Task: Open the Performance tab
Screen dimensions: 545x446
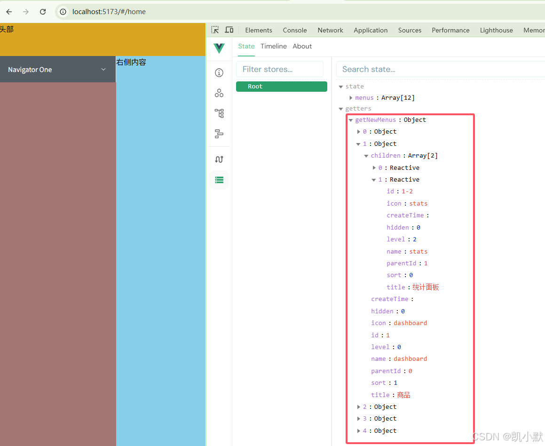Action: click(450, 30)
